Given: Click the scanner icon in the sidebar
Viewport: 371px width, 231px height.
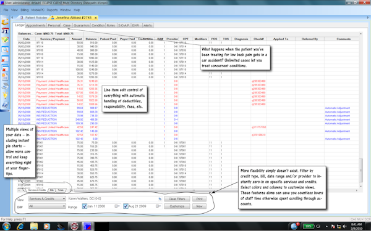Looking at the screenshot, I should point(5,86).
